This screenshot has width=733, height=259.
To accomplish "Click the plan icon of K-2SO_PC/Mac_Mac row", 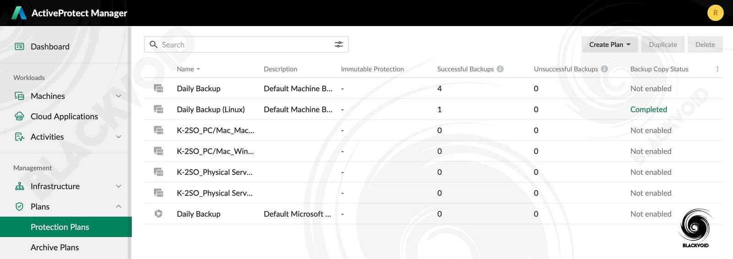I will tap(159, 130).
